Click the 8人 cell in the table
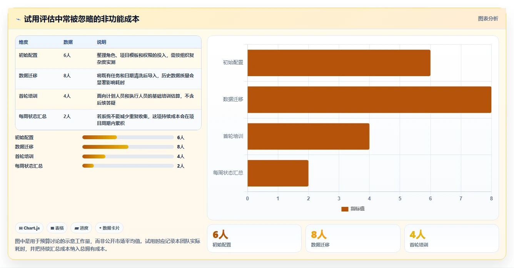The width and height of the screenshot is (514, 268). click(67, 76)
